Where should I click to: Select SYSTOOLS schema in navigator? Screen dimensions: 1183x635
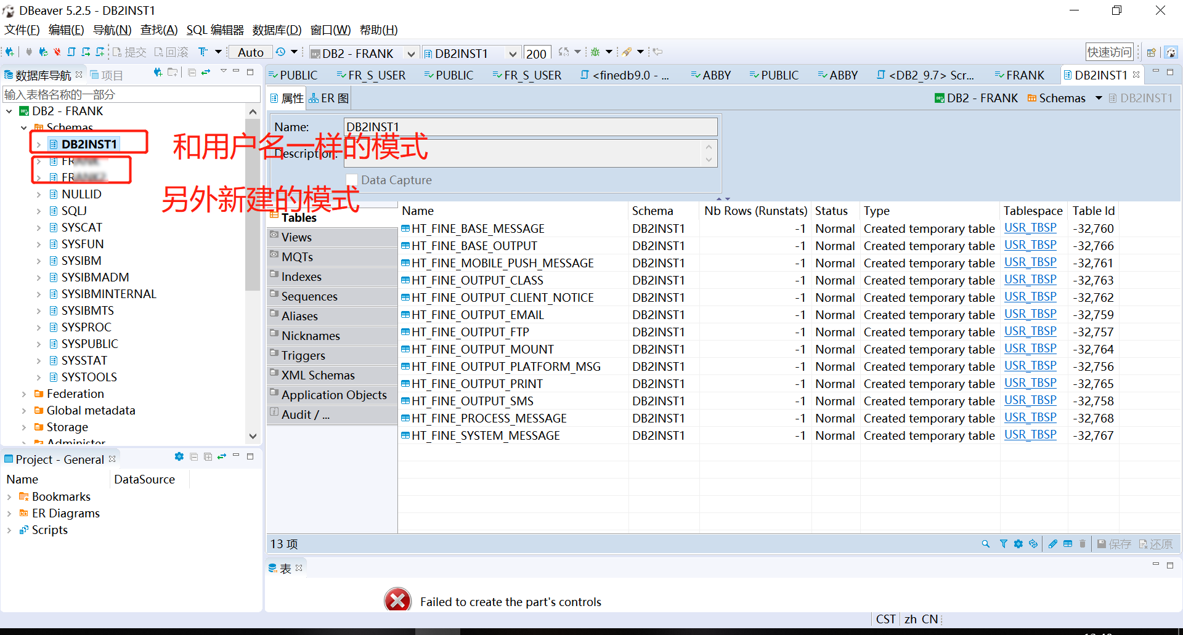(x=89, y=377)
